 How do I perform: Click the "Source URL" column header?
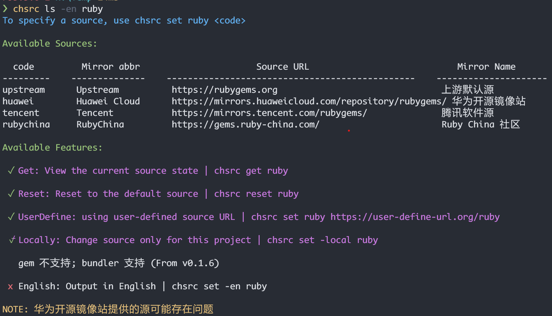point(282,67)
